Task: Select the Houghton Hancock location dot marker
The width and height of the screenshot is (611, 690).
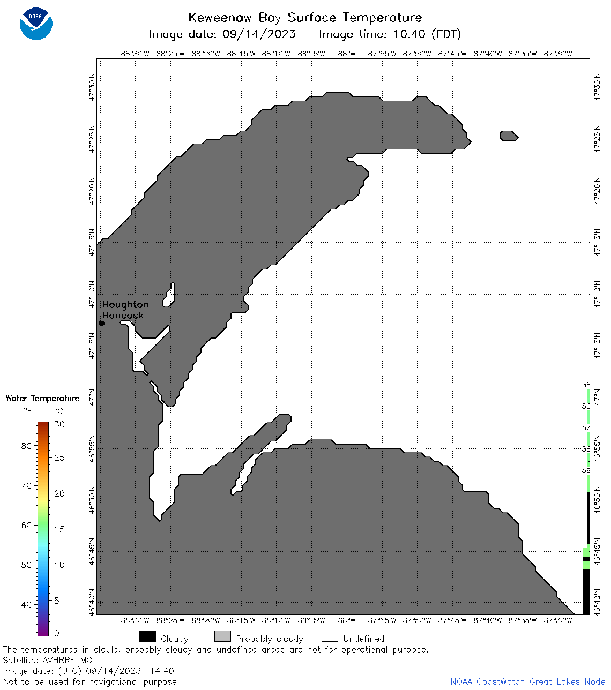Action: pos(101,323)
